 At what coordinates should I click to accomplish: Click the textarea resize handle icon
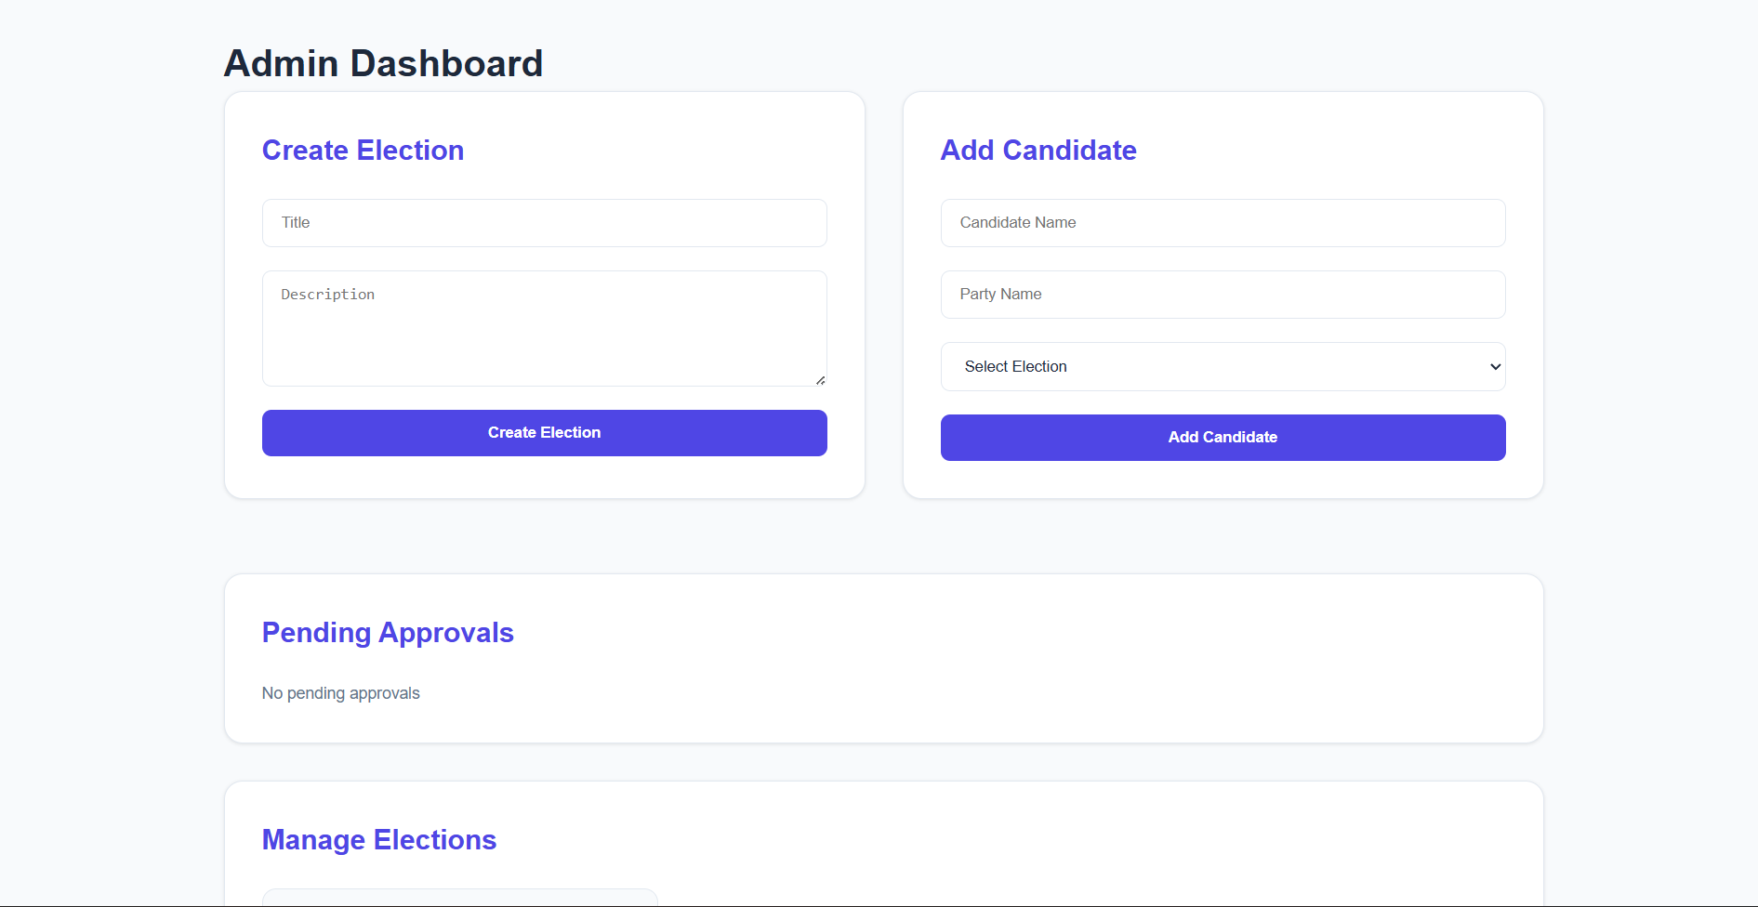tap(819, 378)
